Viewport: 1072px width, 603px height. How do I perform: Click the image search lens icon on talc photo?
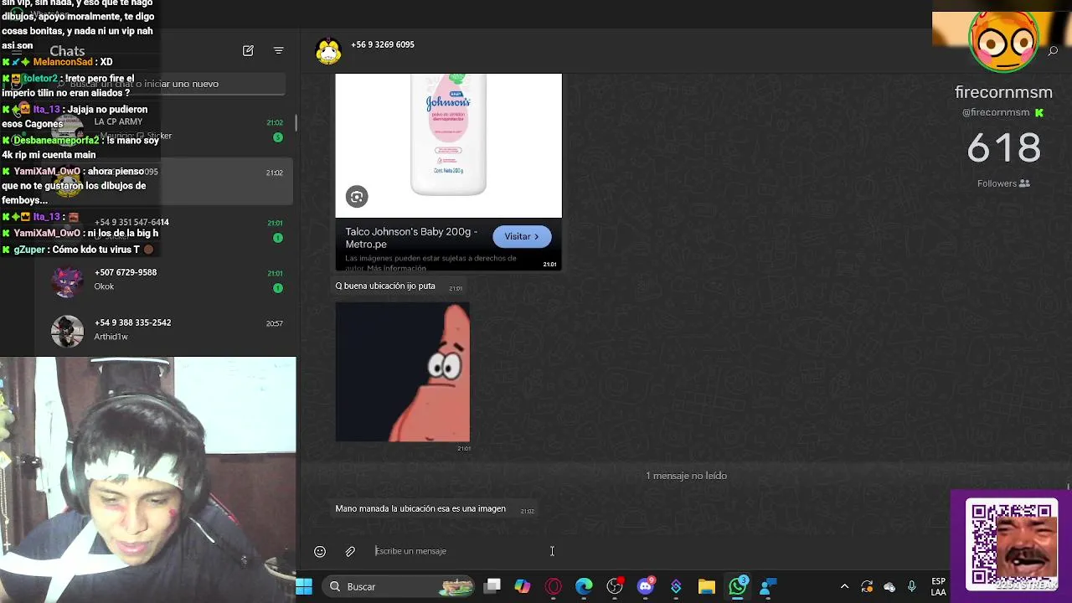click(357, 197)
